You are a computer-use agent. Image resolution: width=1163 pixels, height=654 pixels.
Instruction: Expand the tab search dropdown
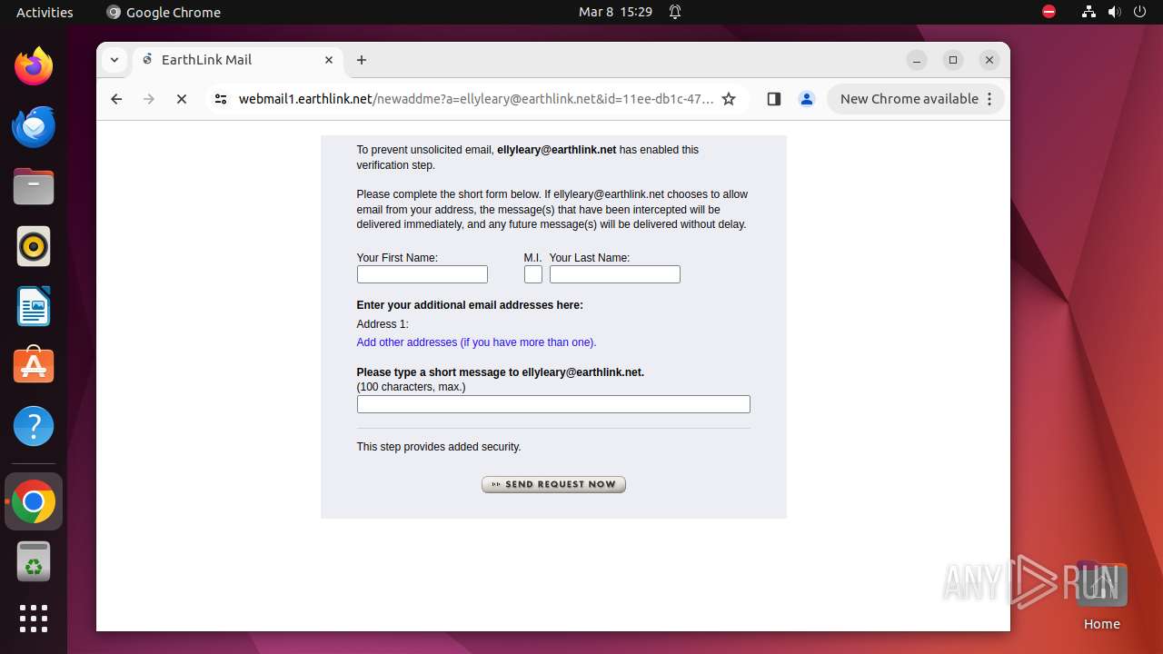pyautogui.click(x=114, y=60)
